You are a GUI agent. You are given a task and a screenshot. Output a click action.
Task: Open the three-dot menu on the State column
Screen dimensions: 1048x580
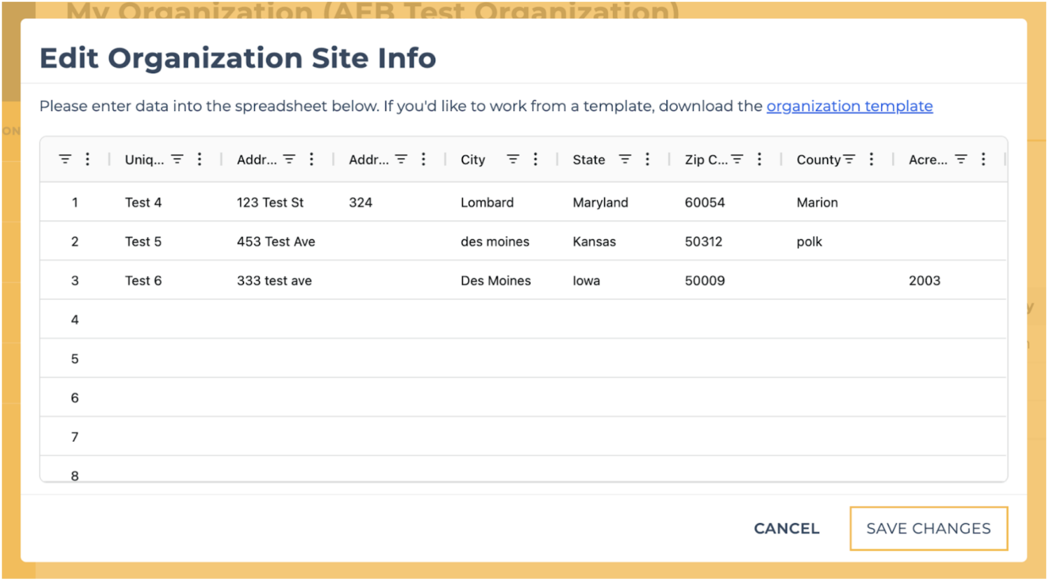pyautogui.click(x=647, y=159)
